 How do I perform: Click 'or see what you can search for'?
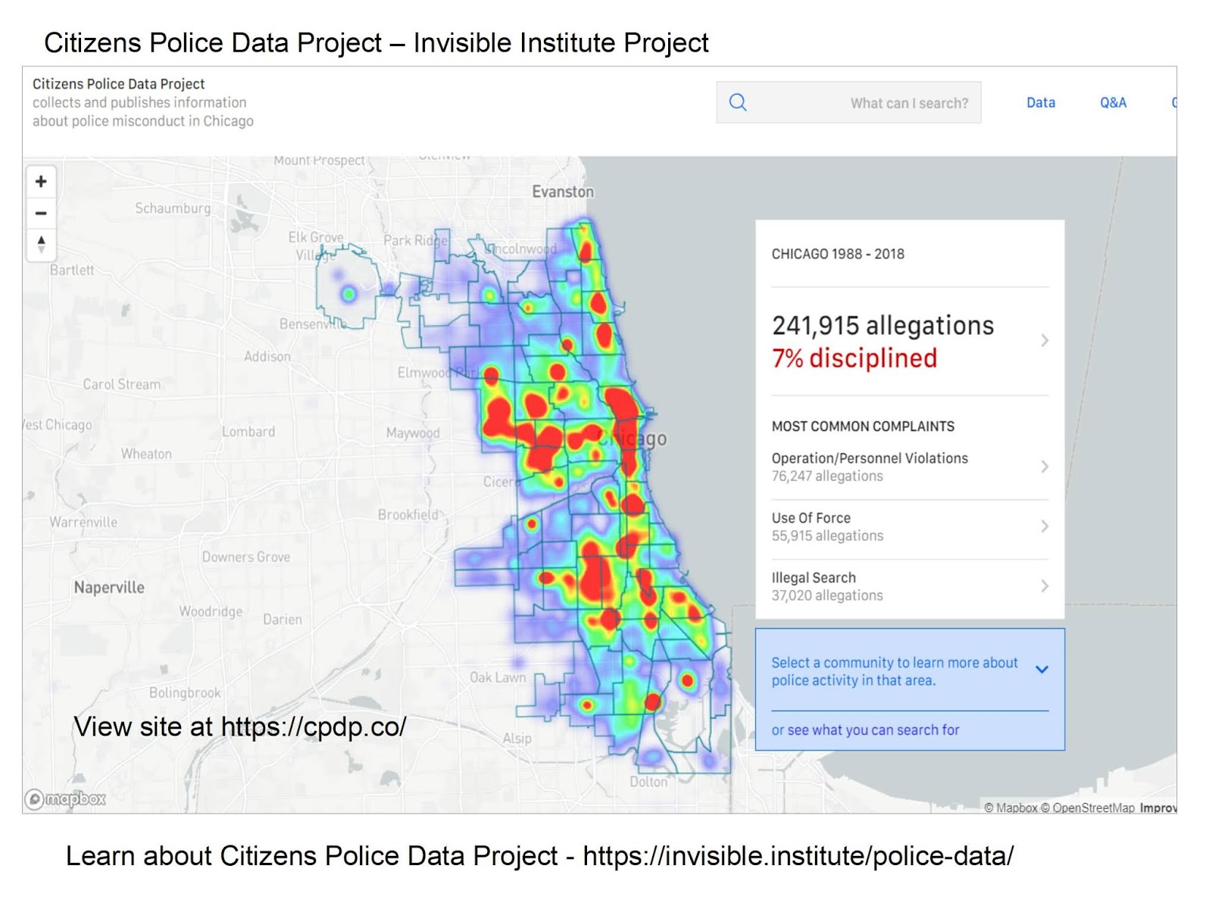pyautogui.click(x=865, y=730)
